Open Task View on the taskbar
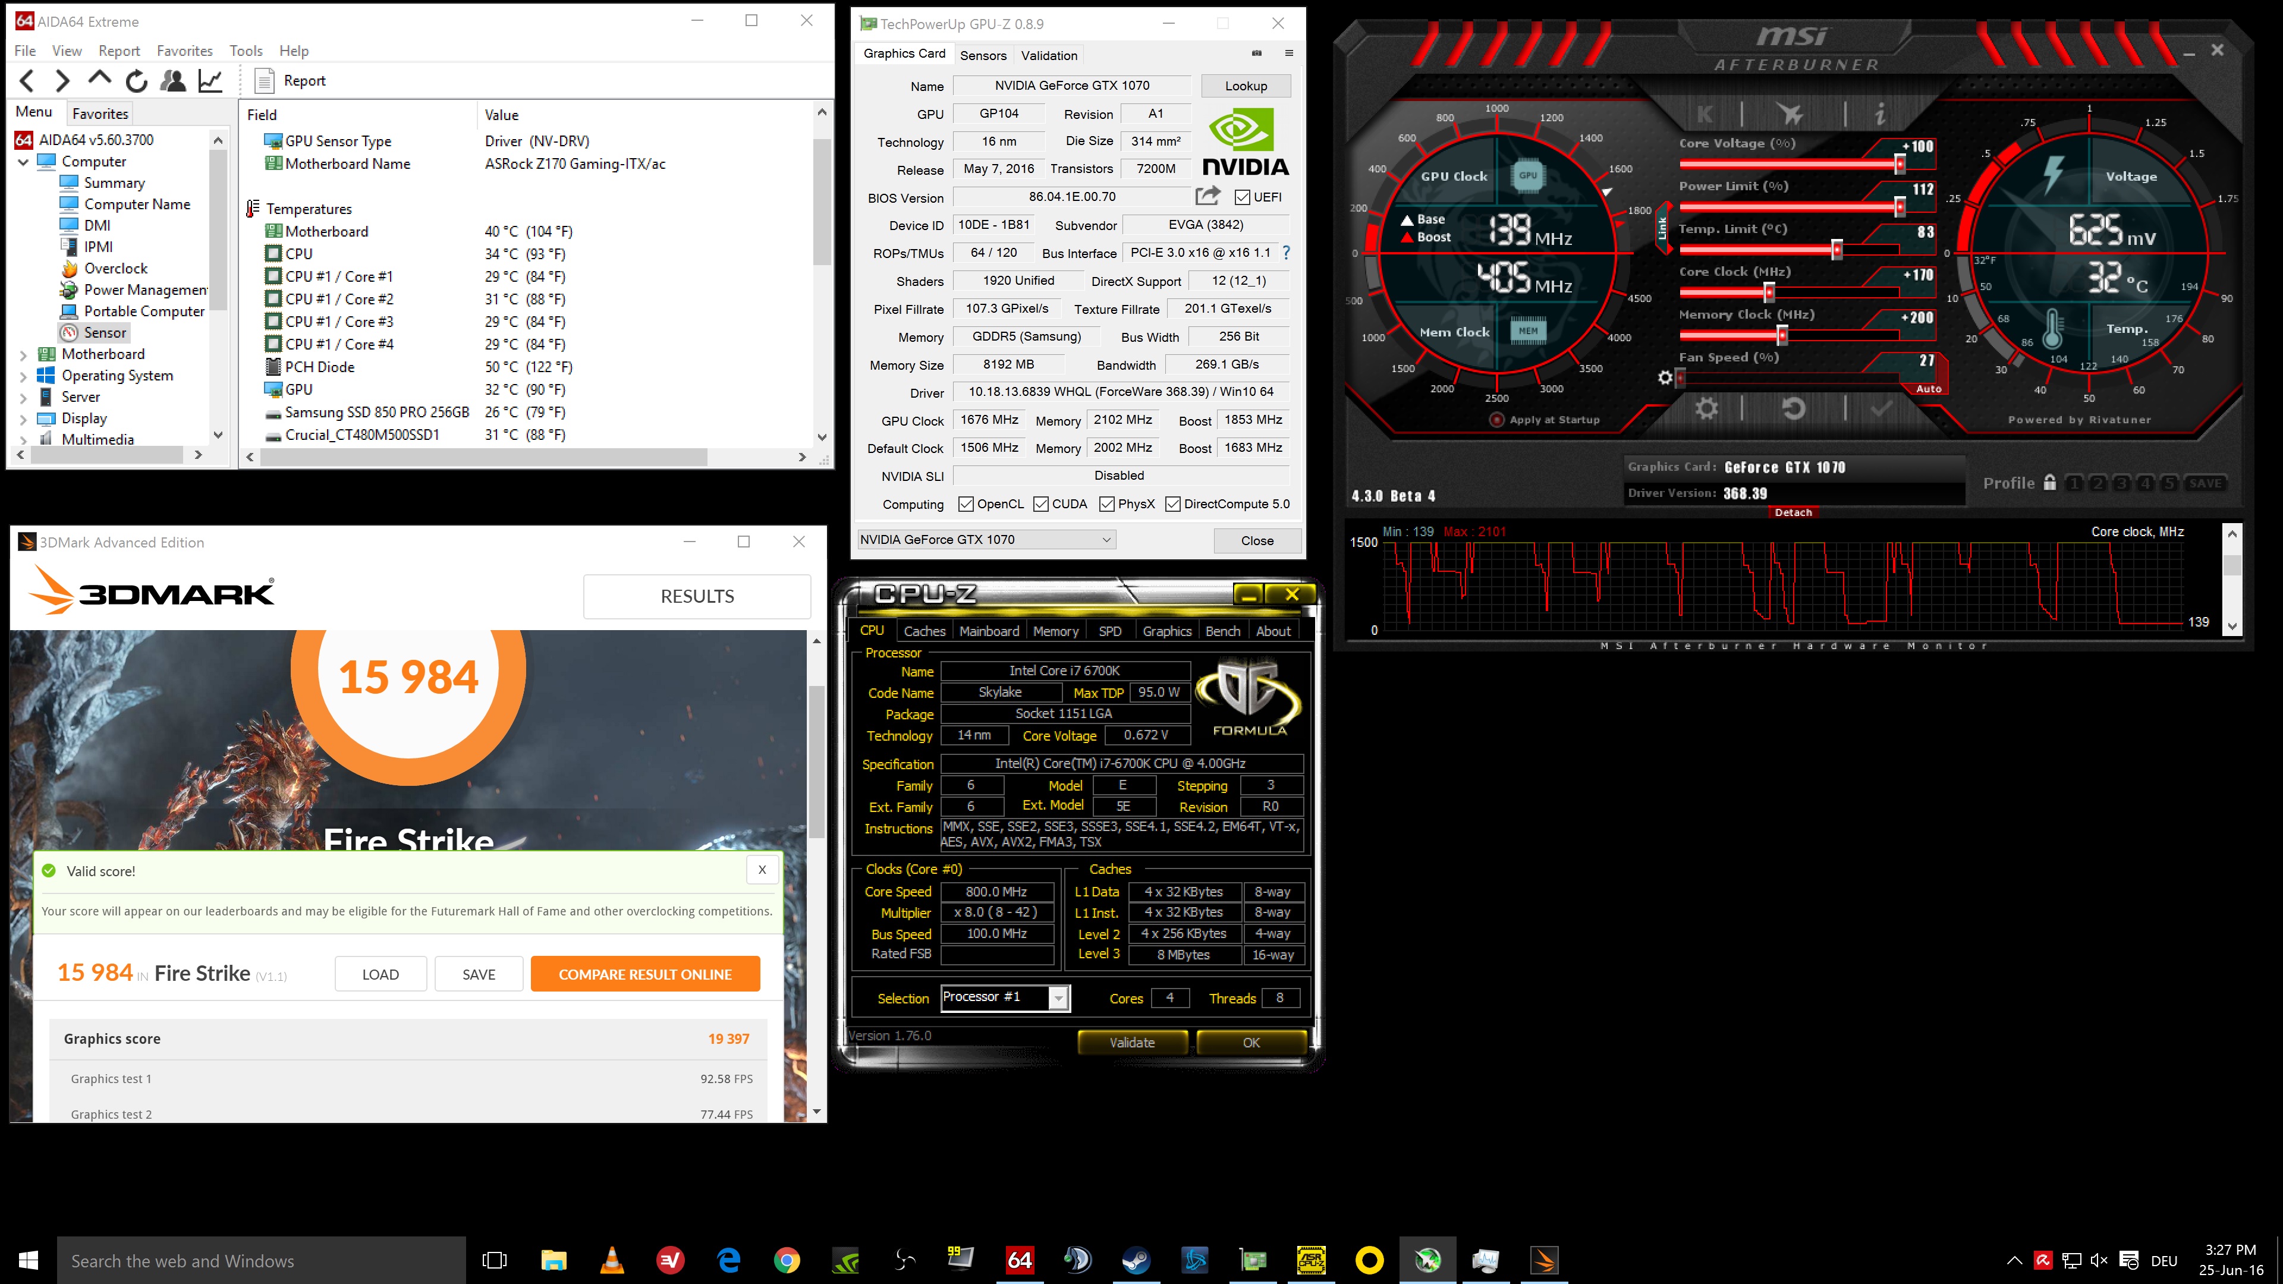This screenshot has width=2283, height=1284. pos(495,1260)
